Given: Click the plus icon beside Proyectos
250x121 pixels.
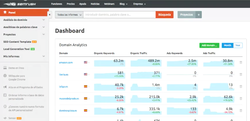Looking at the screenshot, I should click(199, 15).
